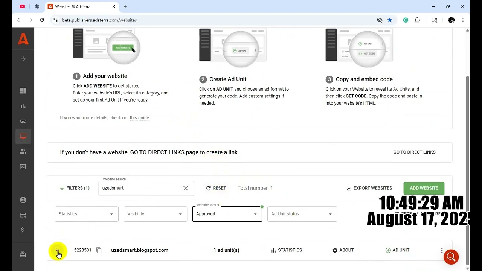Toggle the FILTERS (1) panel
The height and width of the screenshot is (271, 482).
pos(74,188)
